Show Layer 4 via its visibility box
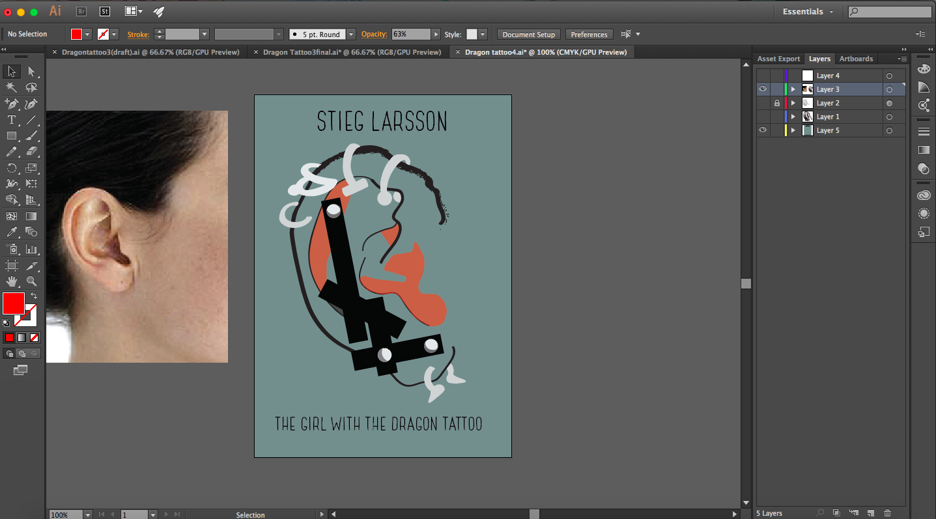 click(763, 76)
